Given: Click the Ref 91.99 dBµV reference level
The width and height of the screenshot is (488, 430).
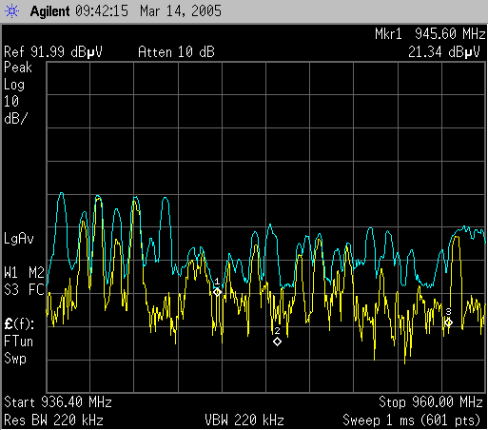Looking at the screenshot, I should [53, 51].
